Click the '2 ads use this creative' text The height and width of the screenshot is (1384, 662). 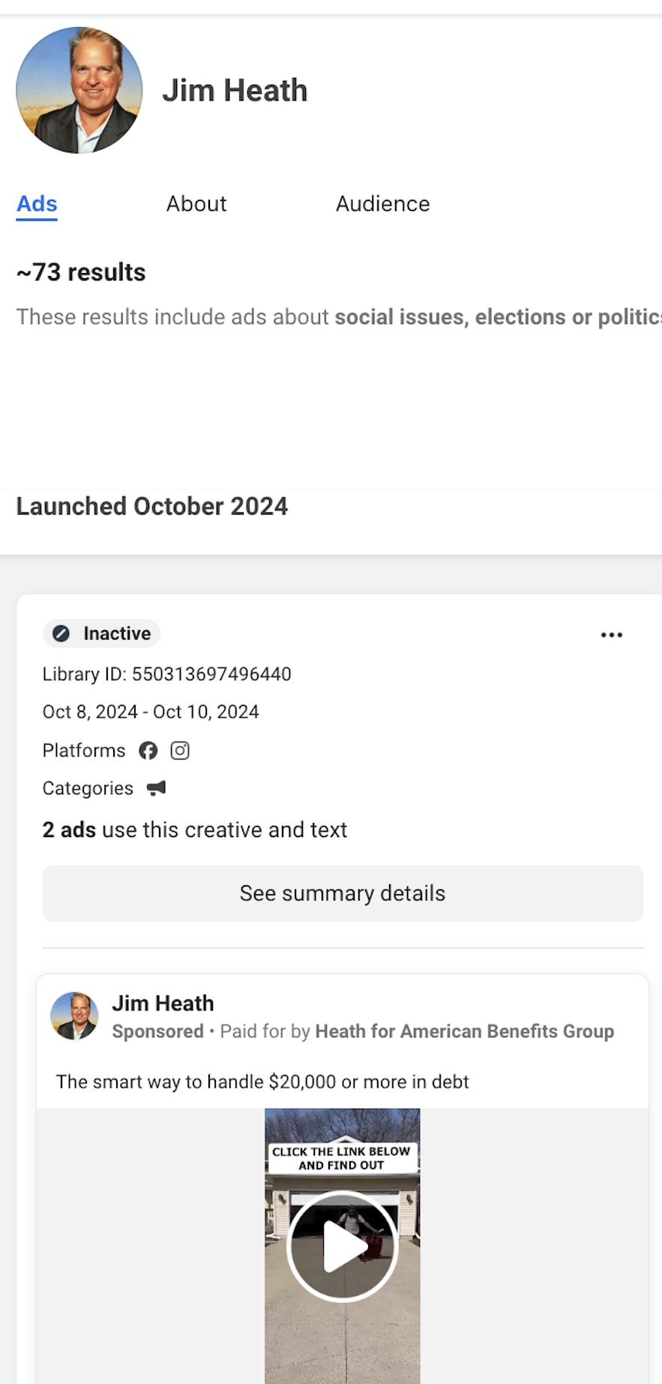194,830
